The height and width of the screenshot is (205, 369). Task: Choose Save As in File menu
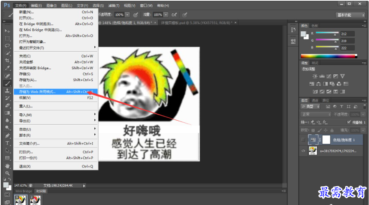[x=56, y=80]
